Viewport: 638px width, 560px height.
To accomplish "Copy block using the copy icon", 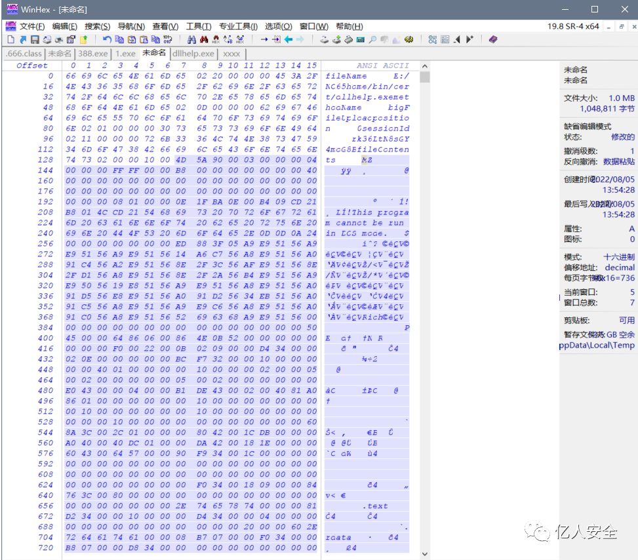I will [119, 39].
